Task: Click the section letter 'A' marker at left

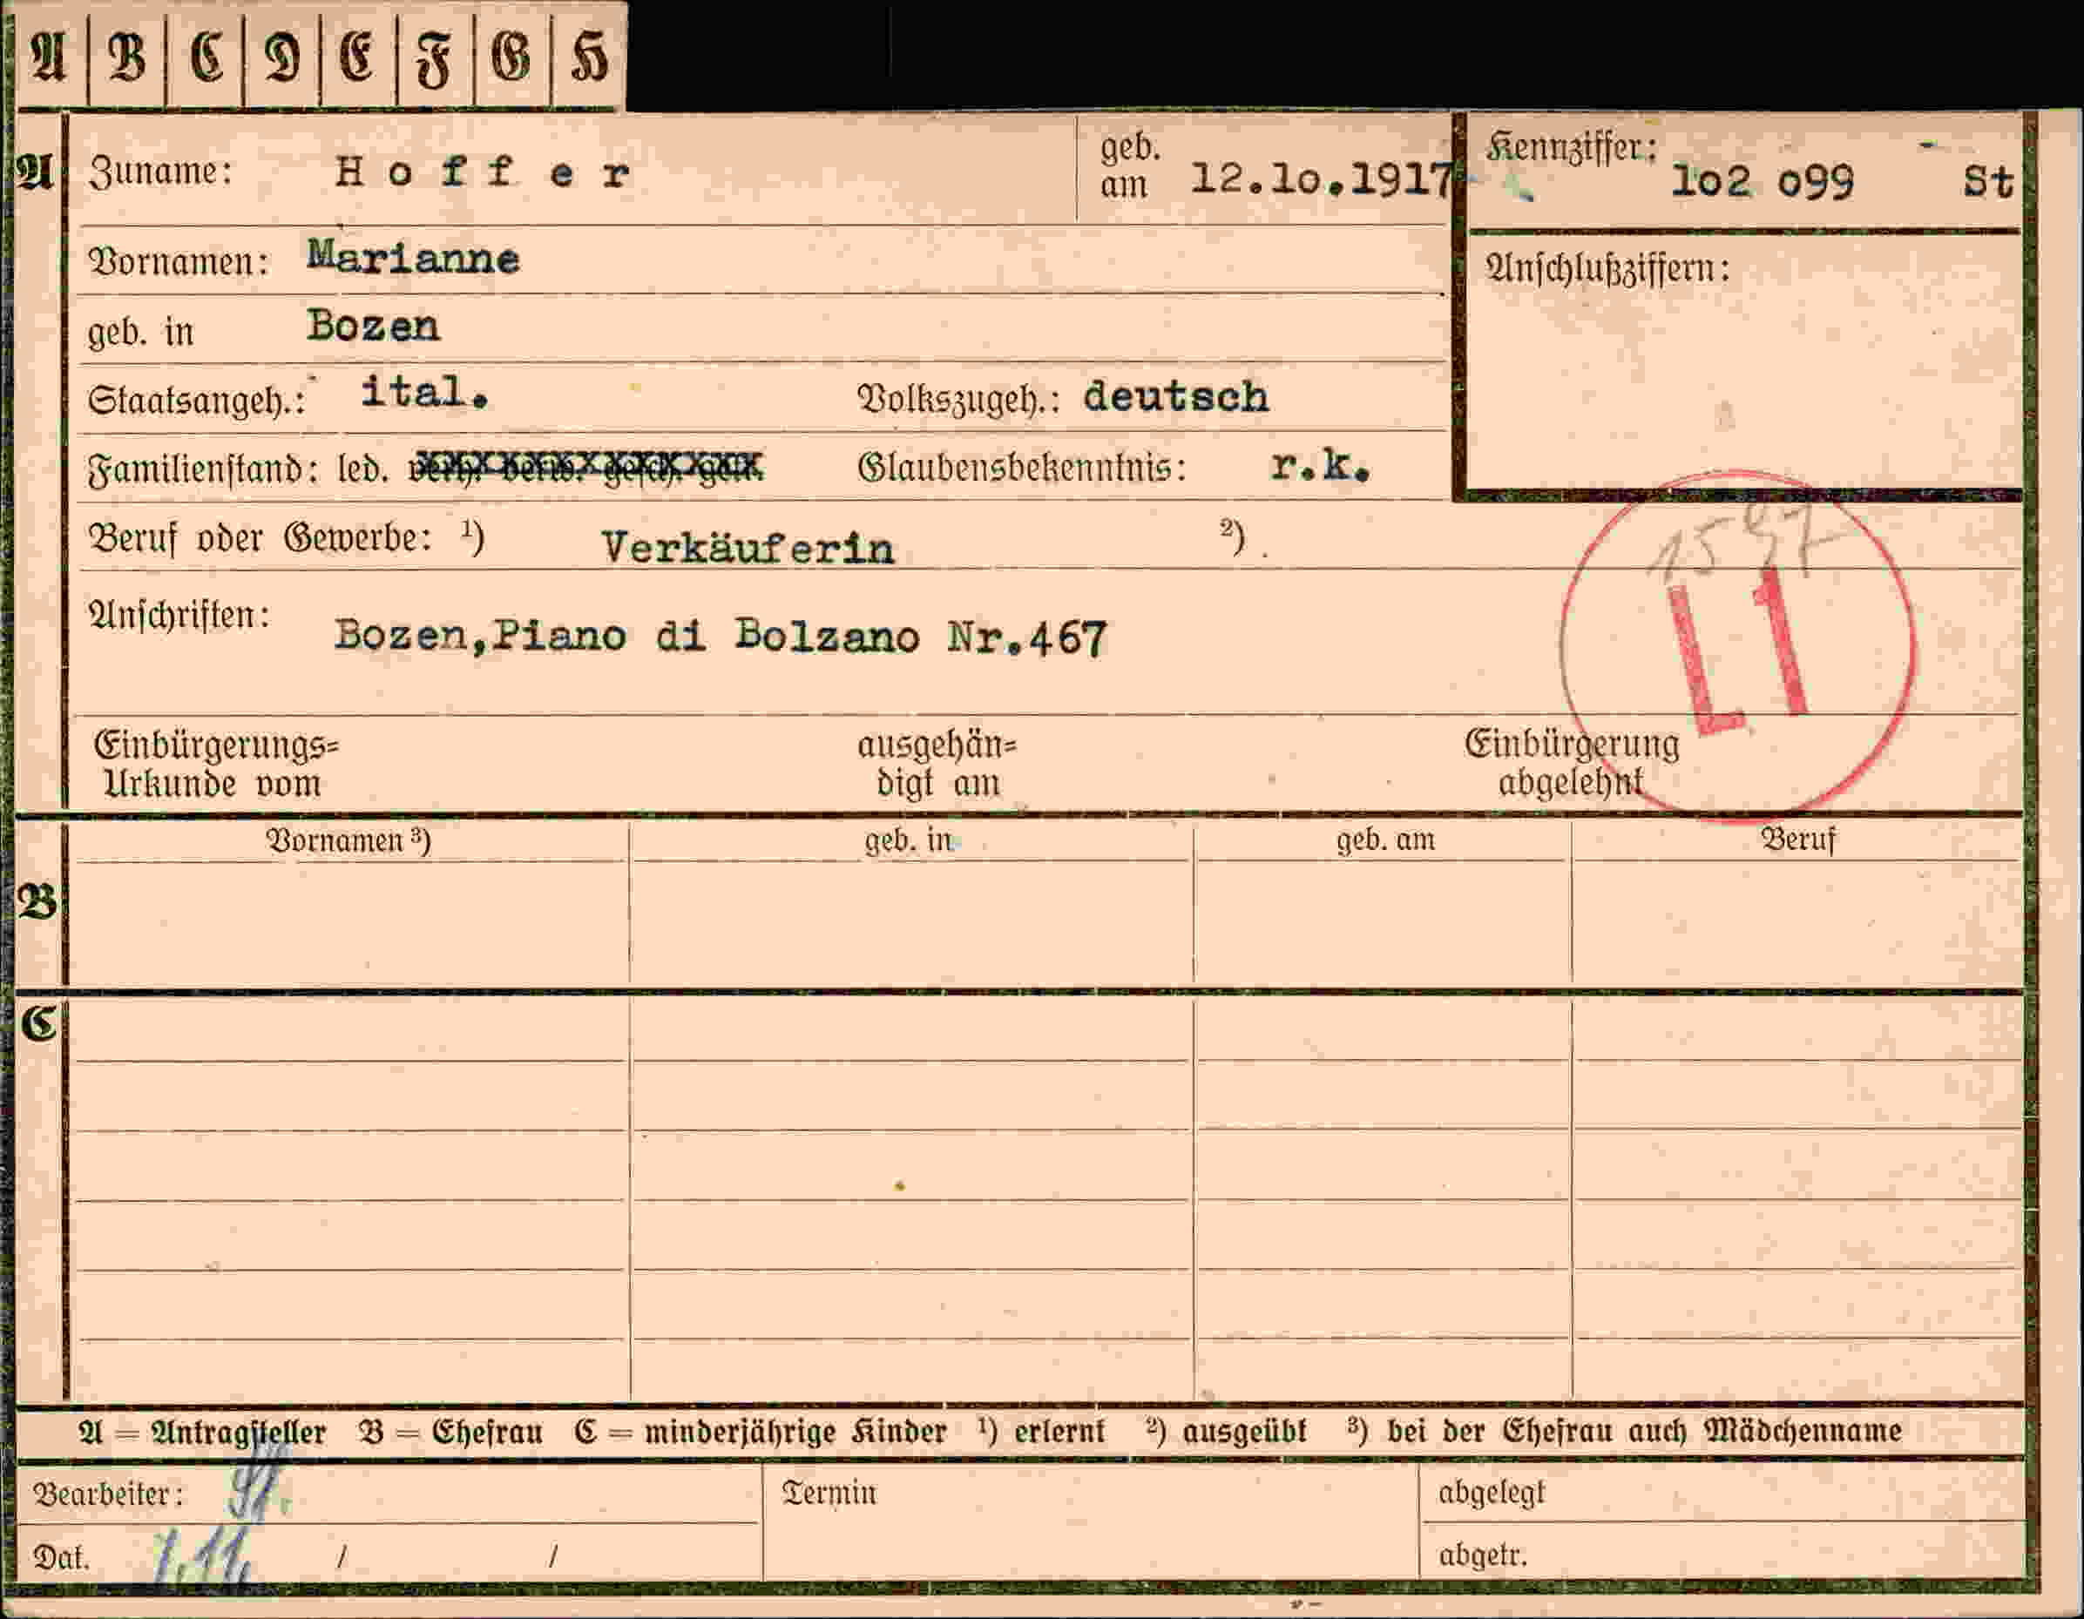Action: click(34, 172)
